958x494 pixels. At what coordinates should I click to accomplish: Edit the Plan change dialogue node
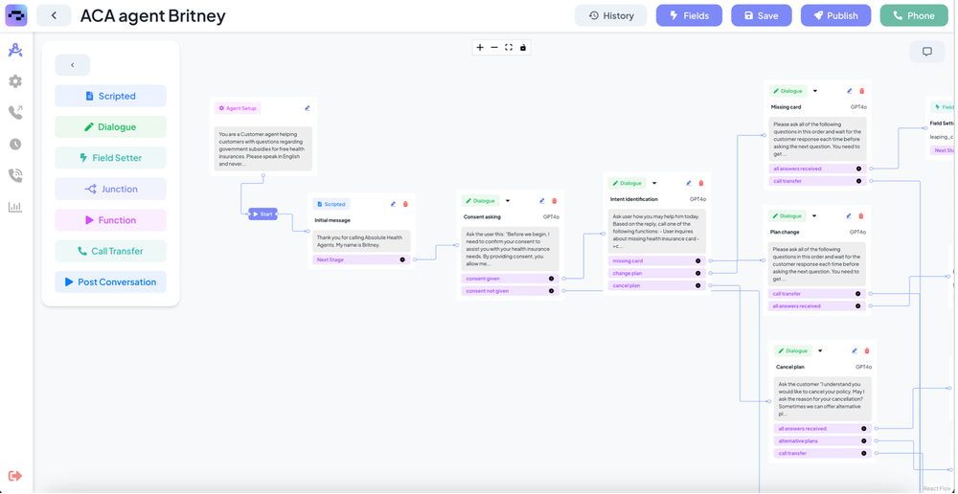pos(849,216)
